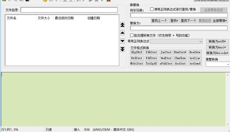Click the text editor's scrollbar down arrow

(228, 124)
